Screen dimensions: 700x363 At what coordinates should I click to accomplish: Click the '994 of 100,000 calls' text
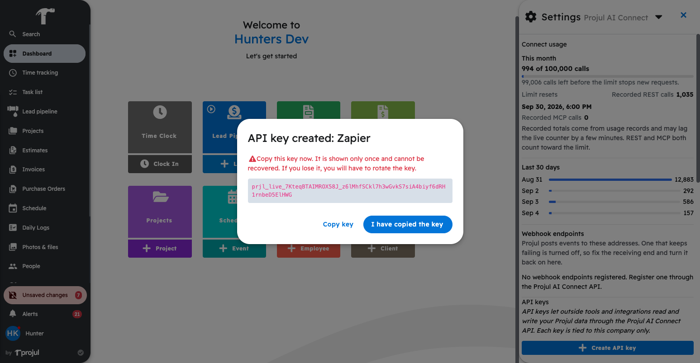click(x=555, y=69)
